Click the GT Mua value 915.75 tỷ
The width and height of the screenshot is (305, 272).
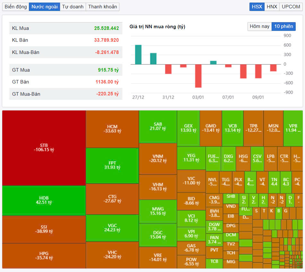tap(108, 70)
